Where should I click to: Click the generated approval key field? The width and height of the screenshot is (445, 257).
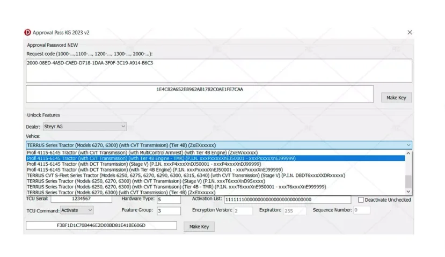click(200, 94)
